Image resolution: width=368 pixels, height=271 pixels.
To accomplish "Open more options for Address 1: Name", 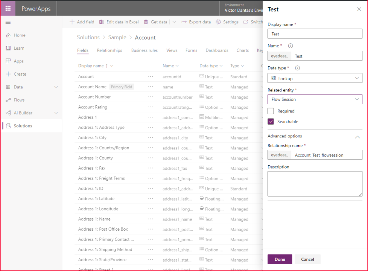I will pos(151,219).
